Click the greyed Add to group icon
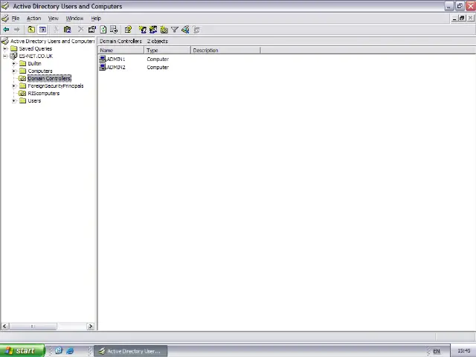This screenshot has width=476, height=357. pos(196,30)
